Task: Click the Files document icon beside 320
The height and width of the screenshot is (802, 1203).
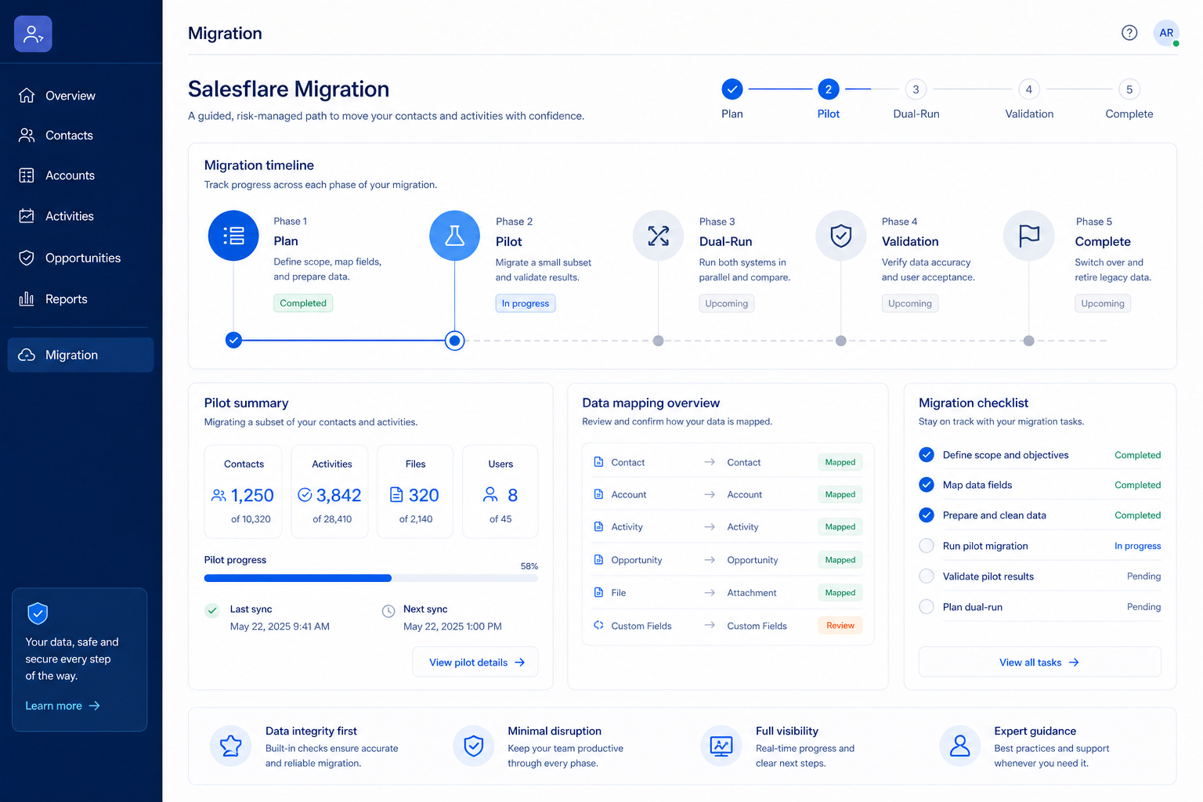Action: click(x=396, y=495)
